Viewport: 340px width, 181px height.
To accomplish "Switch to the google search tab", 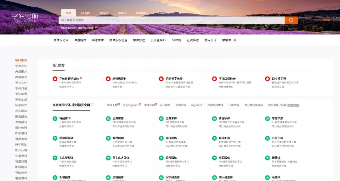I will 85,13.
